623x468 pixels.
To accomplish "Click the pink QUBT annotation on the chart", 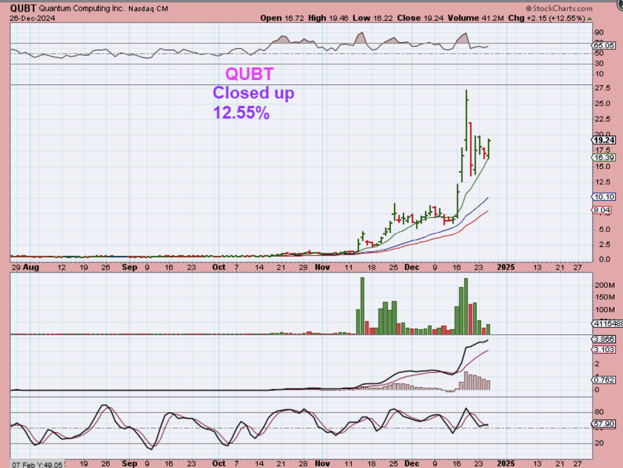I will coord(249,74).
